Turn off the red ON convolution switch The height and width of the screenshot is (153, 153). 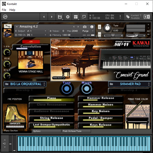pyautogui.click(x=31, y=42)
